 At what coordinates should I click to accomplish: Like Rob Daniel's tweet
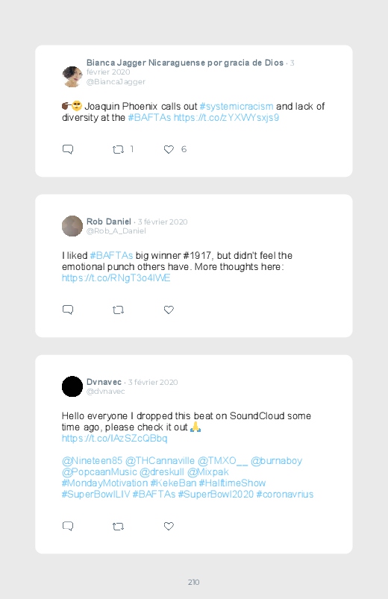(169, 310)
